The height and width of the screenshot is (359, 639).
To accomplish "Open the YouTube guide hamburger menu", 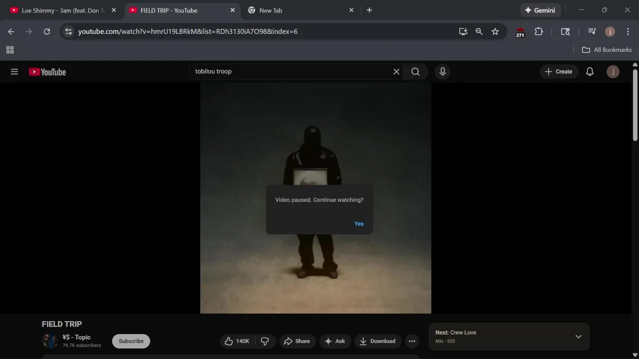I will pyautogui.click(x=14, y=72).
